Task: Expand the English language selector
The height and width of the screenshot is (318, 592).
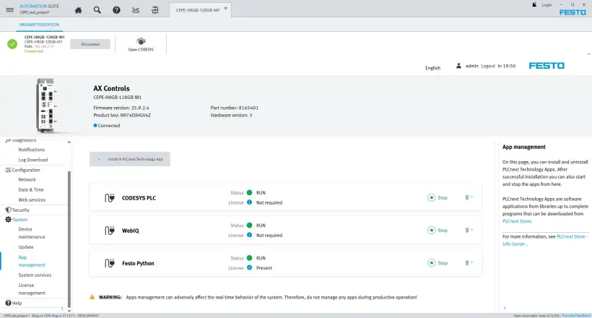Action: point(432,68)
